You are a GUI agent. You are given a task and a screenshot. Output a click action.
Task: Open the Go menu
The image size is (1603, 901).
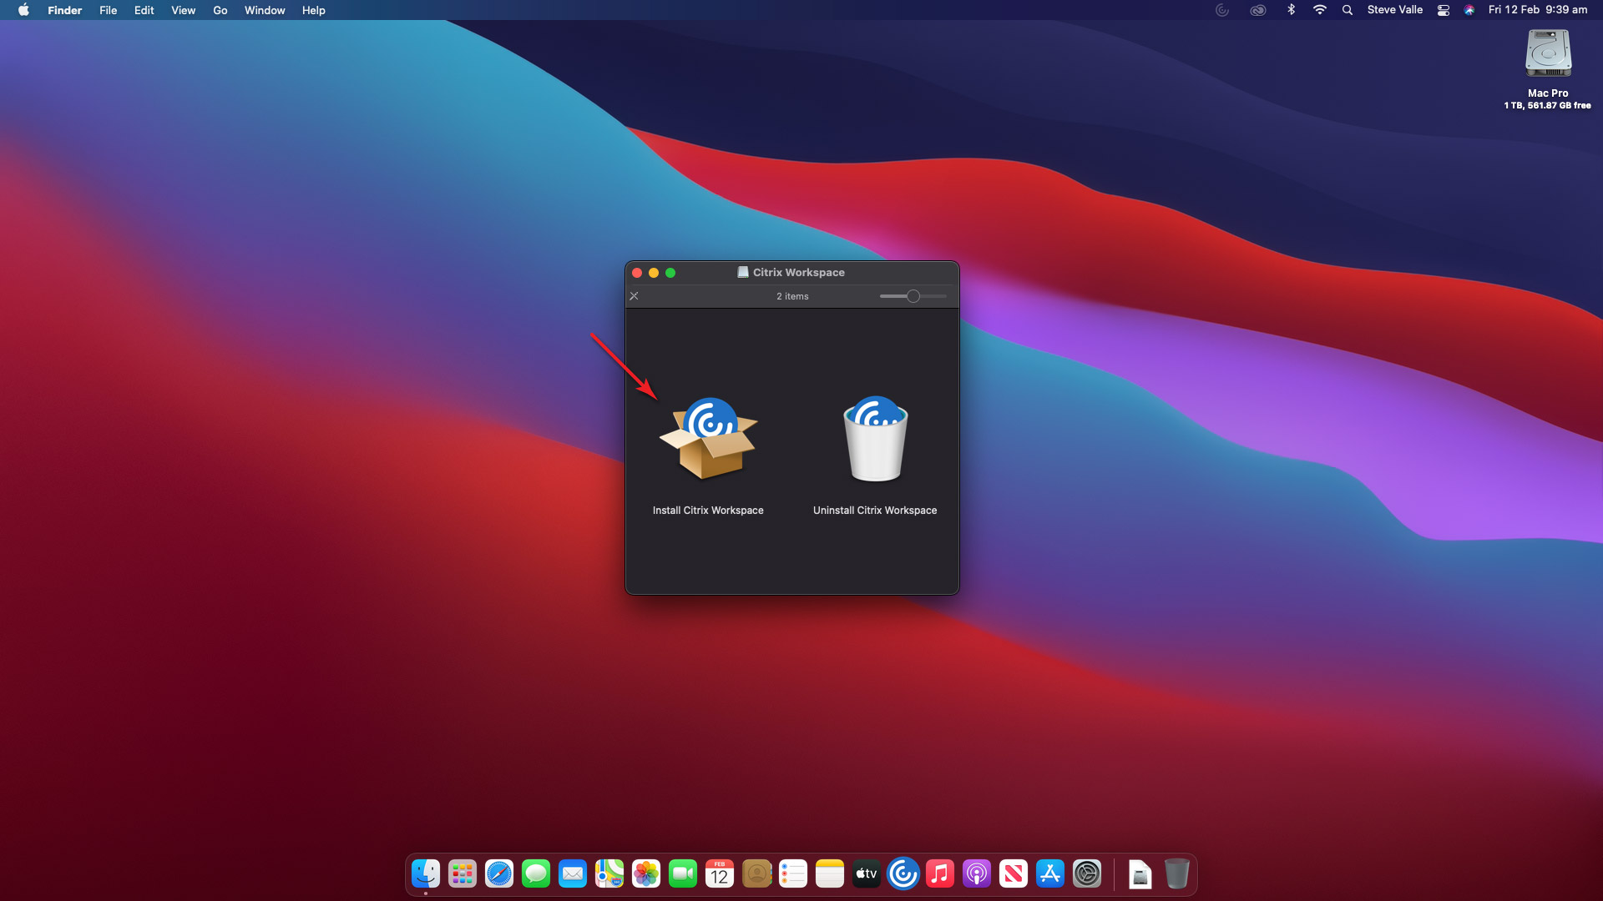(x=220, y=10)
